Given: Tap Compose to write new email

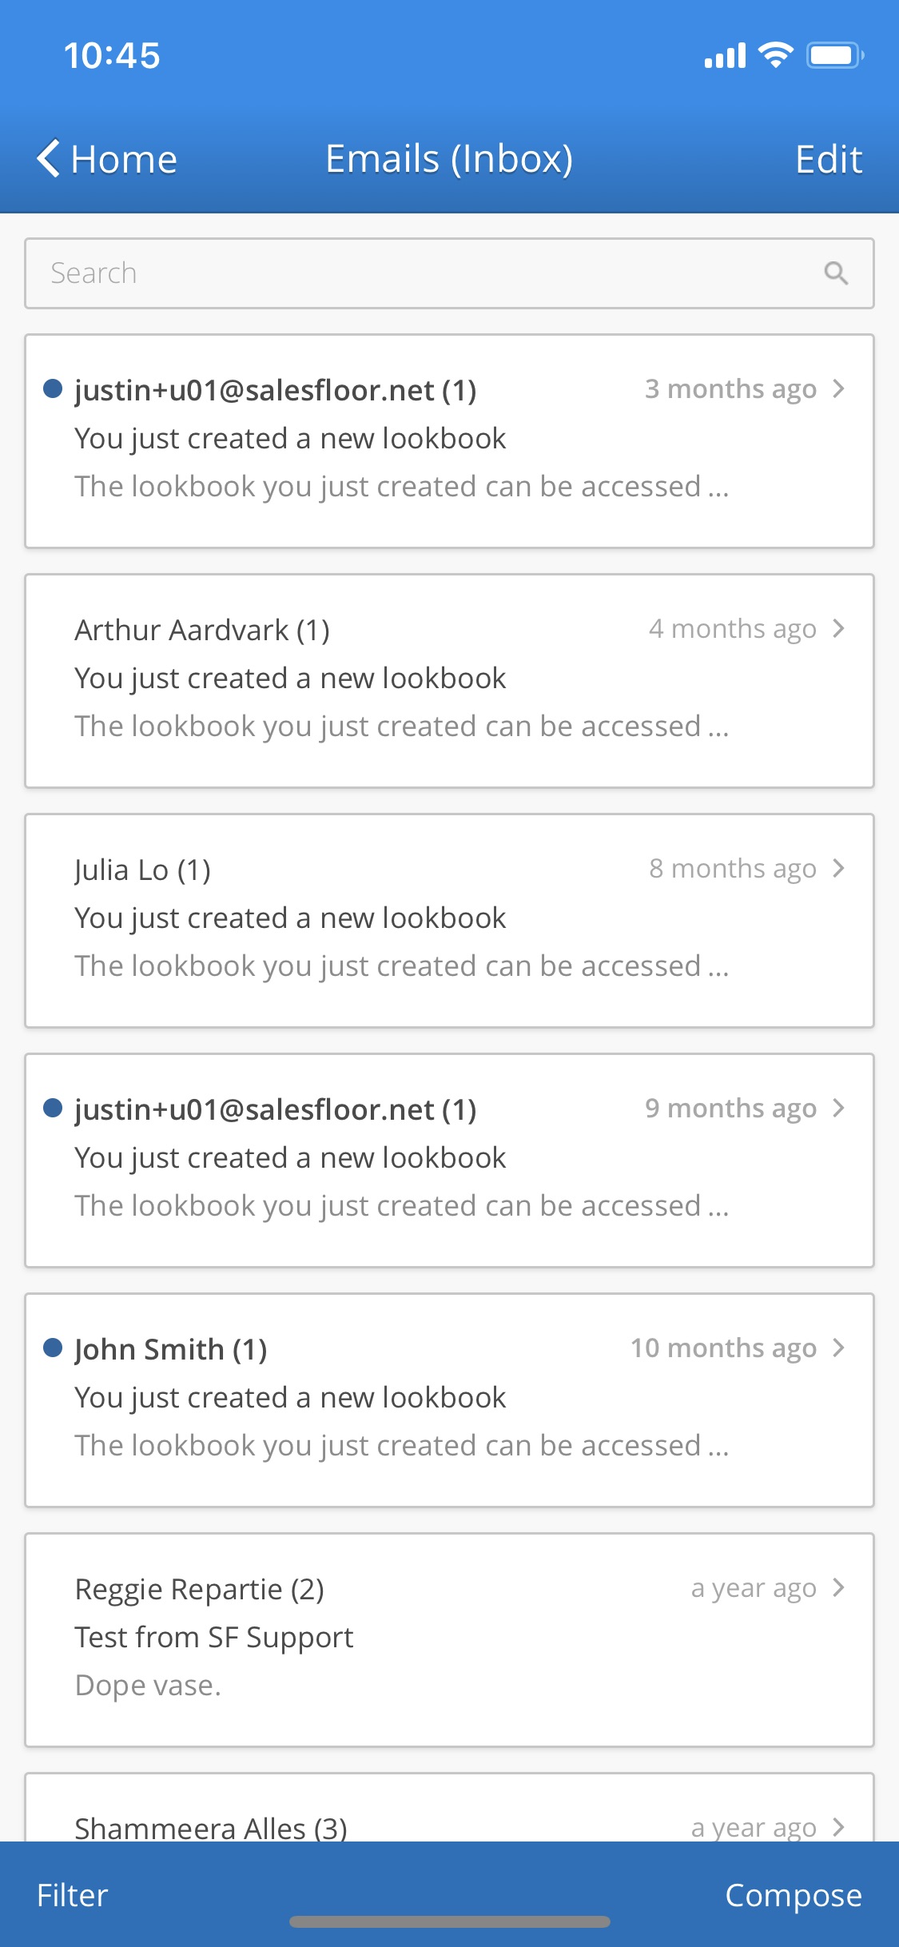Looking at the screenshot, I should click(793, 1895).
